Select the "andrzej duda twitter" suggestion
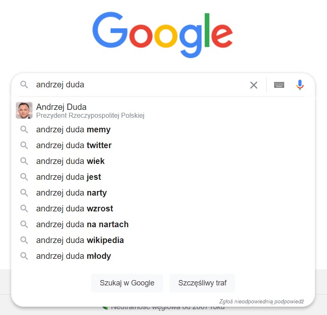The height and width of the screenshot is (315, 327). coord(74,146)
